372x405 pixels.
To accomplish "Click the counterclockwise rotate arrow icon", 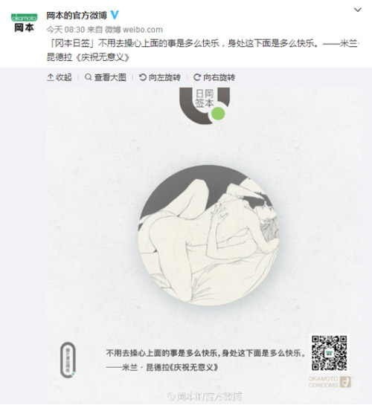I will click(143, 77).
